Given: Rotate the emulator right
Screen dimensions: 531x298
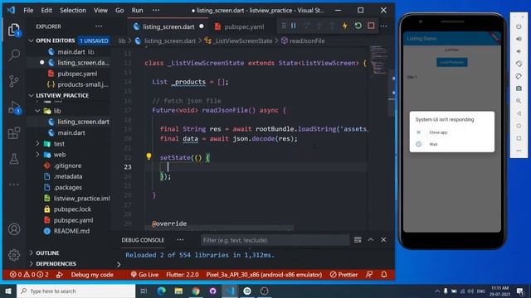Looking at the screenshot, I should [519, 76].
